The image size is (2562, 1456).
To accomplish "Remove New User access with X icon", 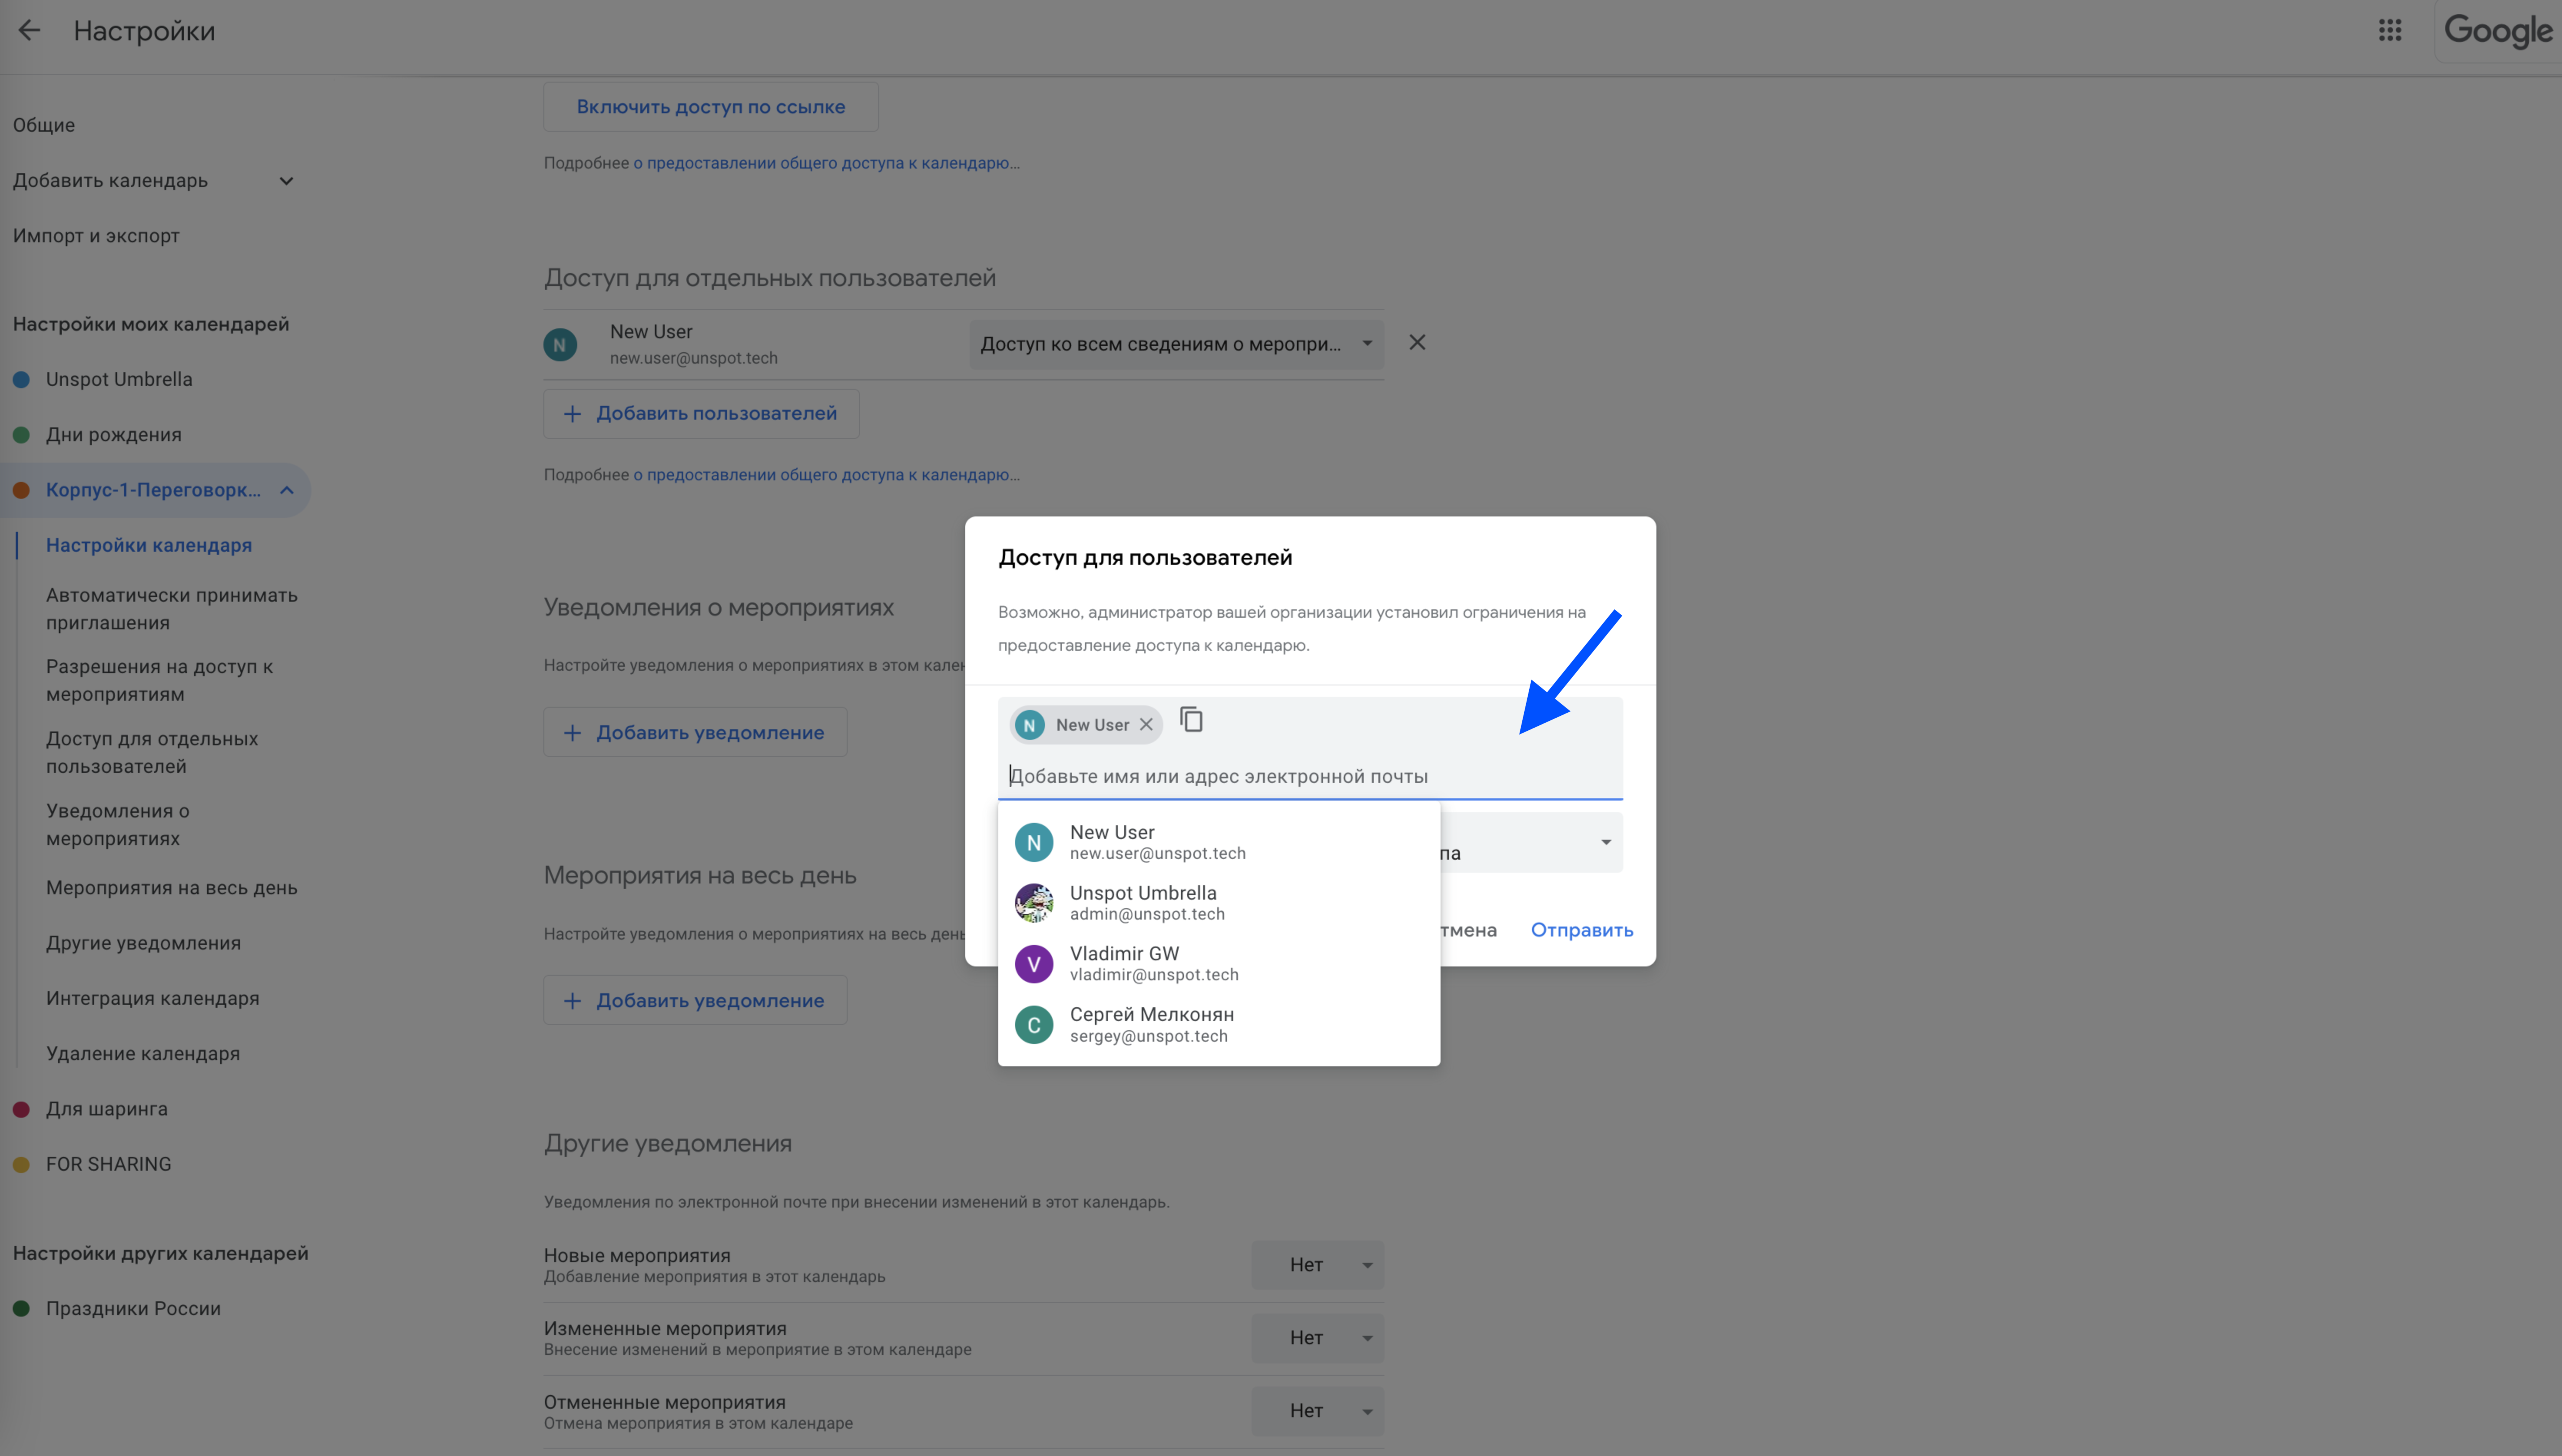I will (x=1417, y=343).
